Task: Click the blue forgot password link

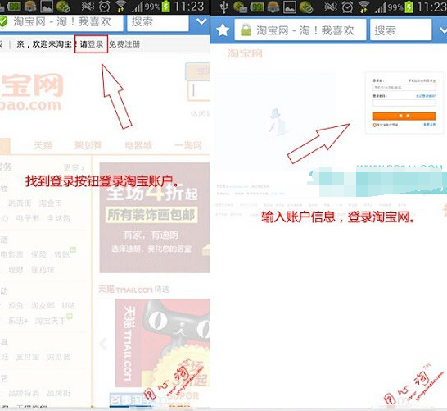Action: point(426,96)
